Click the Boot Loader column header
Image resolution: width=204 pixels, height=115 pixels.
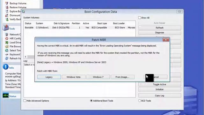pos(119,23)
